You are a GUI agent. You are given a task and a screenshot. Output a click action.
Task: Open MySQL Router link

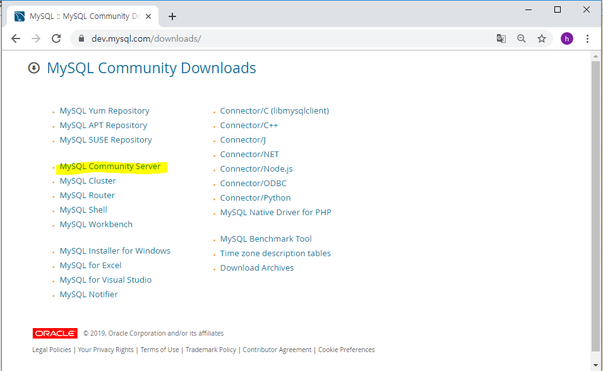point(87,196)
